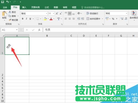This screenshot has height=103, width=138.
Task: Switch to the 开始 (Home) tab
Action: tap(15, 7)
